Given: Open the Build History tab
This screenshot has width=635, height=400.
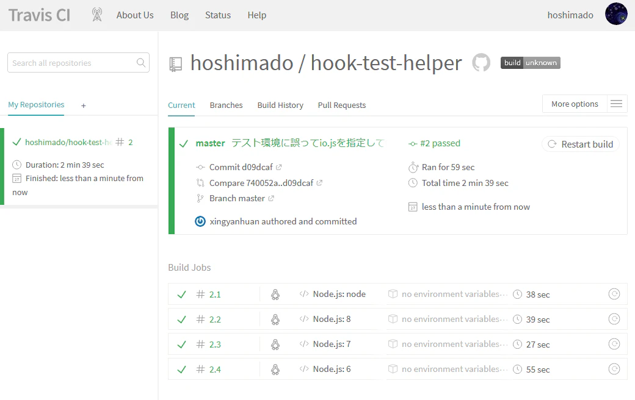Looking at the screenshot, I should (x=280, y=105).
